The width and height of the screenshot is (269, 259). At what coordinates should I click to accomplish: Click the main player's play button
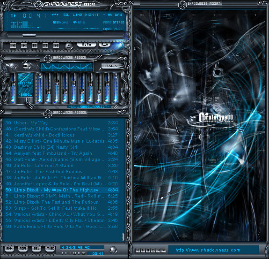tap(24, 46)
